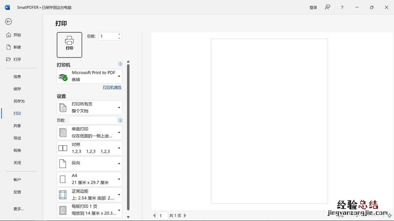Open help question mark icon

[x=342, y=8]
